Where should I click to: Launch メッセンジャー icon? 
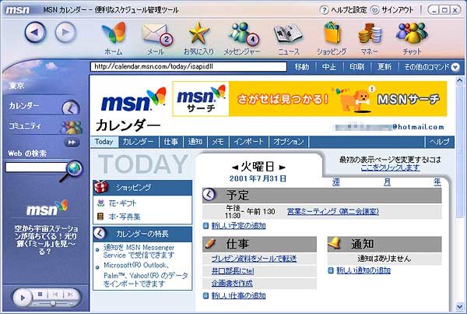coord(243,34)
